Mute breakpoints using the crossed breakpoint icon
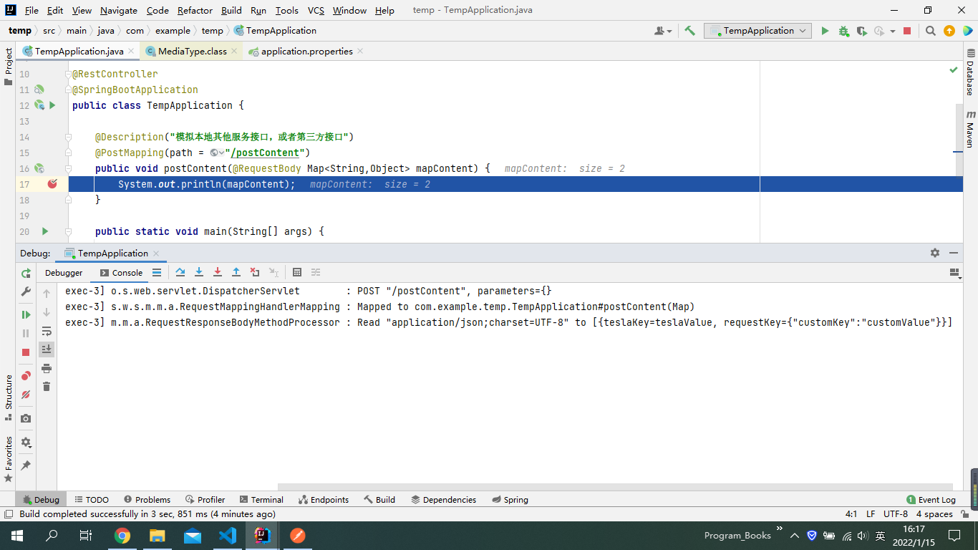 click(25, 393)
